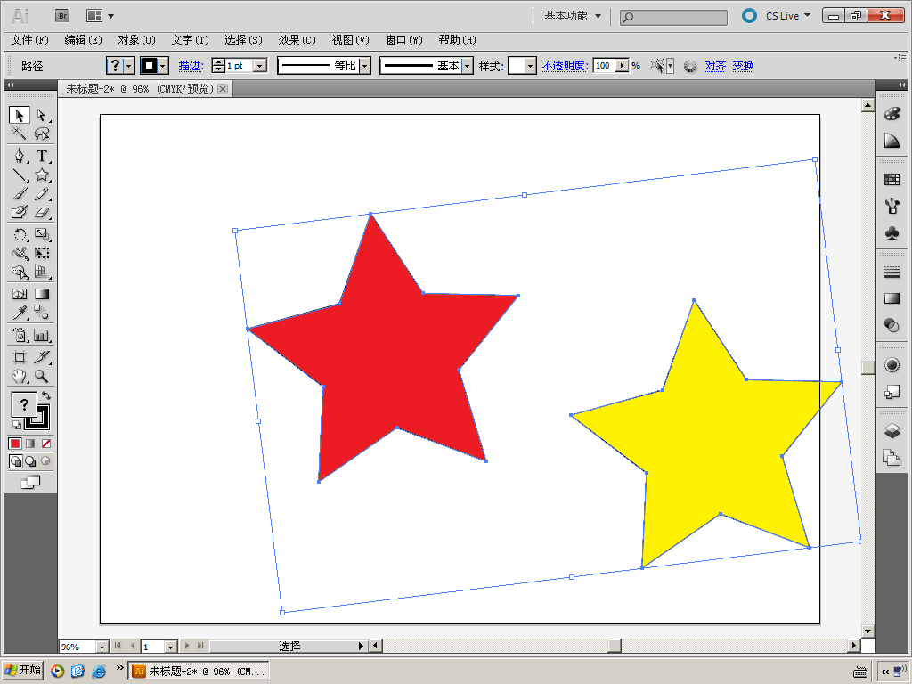Viewport: 912px width, 684px height.
Task: Open the Layers panel icon
Action: point(892,431)
